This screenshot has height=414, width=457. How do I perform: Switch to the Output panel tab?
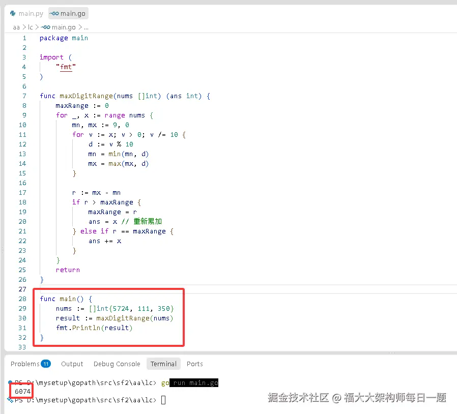tap(72, 364)
